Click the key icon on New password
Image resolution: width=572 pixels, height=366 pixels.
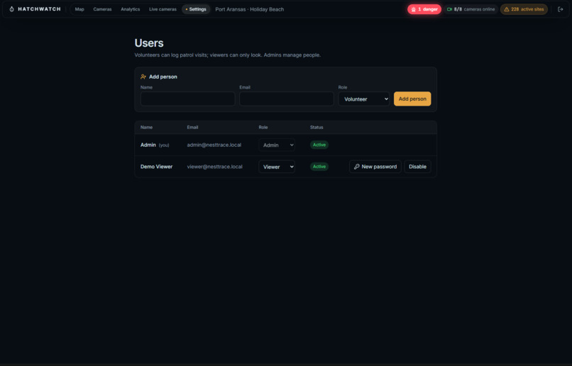(357, 167)
